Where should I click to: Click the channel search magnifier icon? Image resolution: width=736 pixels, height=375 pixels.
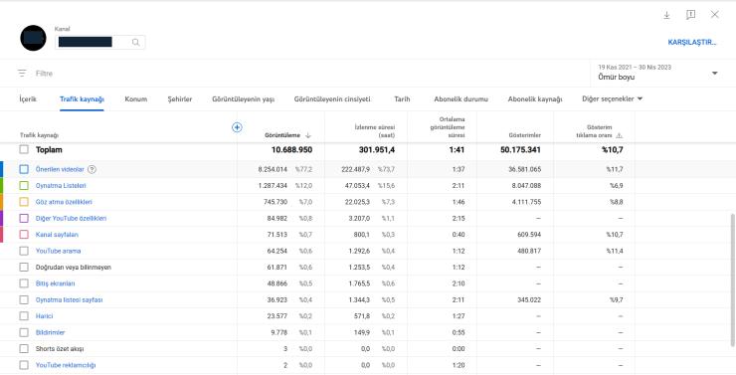coord(135,42)
